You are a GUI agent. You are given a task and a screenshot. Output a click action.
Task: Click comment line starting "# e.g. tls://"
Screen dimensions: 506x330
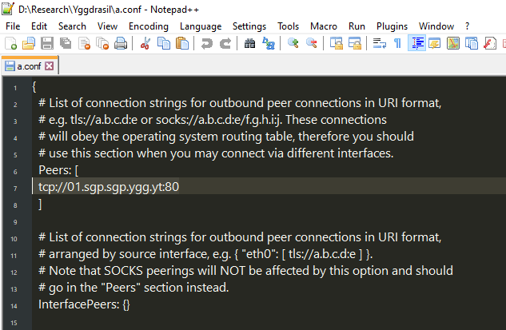click(213, 120)
